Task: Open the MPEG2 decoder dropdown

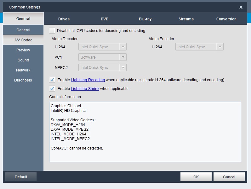Action: tap(102, 68)
